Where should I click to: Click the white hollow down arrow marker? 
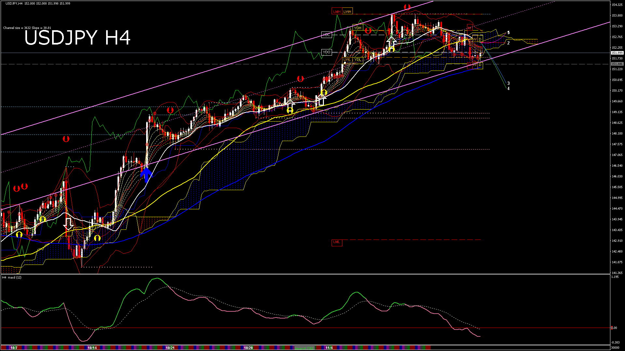click(x=68, y=224)
